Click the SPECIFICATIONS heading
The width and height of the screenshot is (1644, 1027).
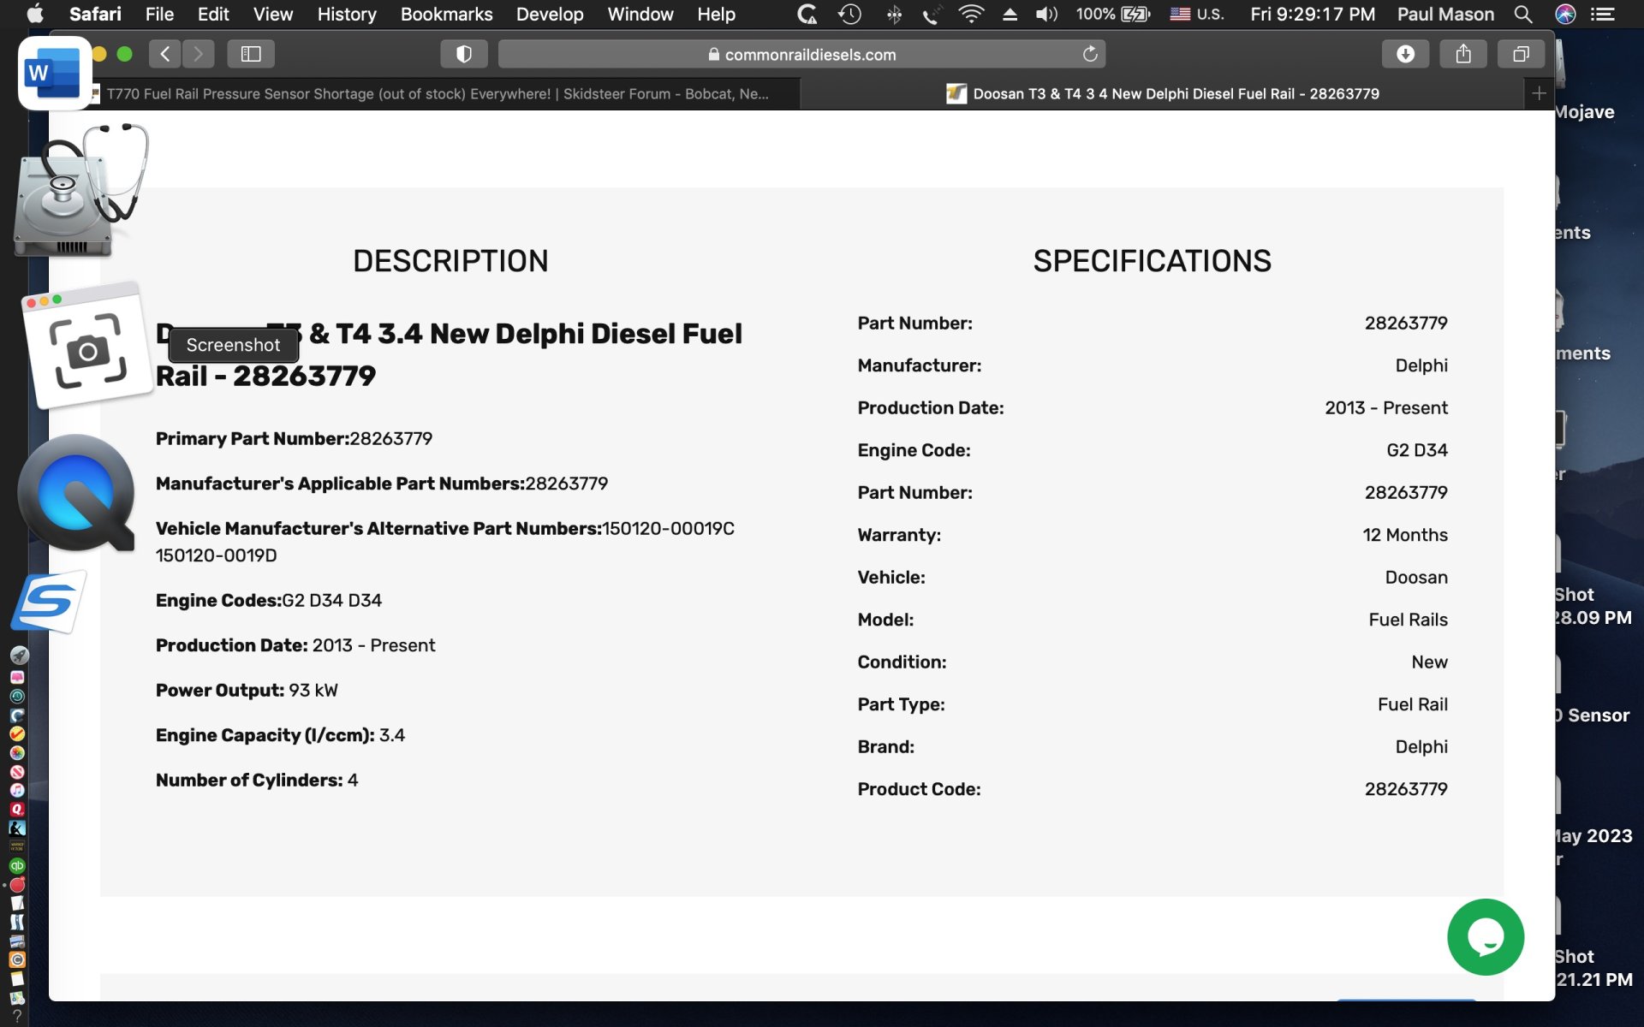pyautogui.click(x=1152, y=261)
